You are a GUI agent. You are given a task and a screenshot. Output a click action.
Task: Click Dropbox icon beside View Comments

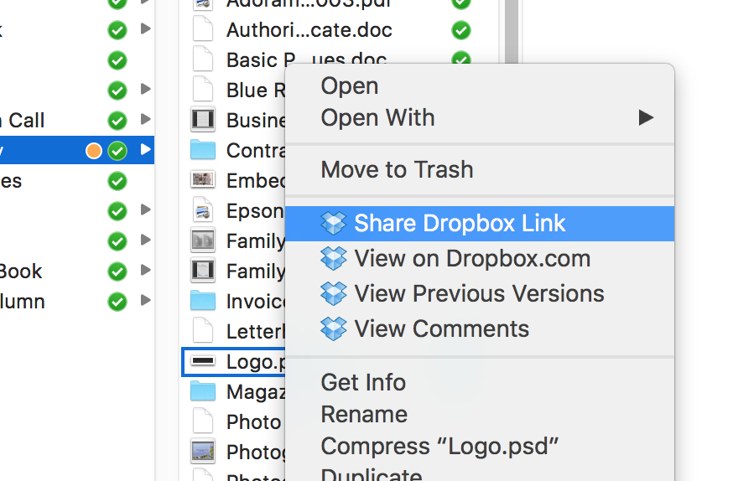pyautogui.click(x=334, y=328)
